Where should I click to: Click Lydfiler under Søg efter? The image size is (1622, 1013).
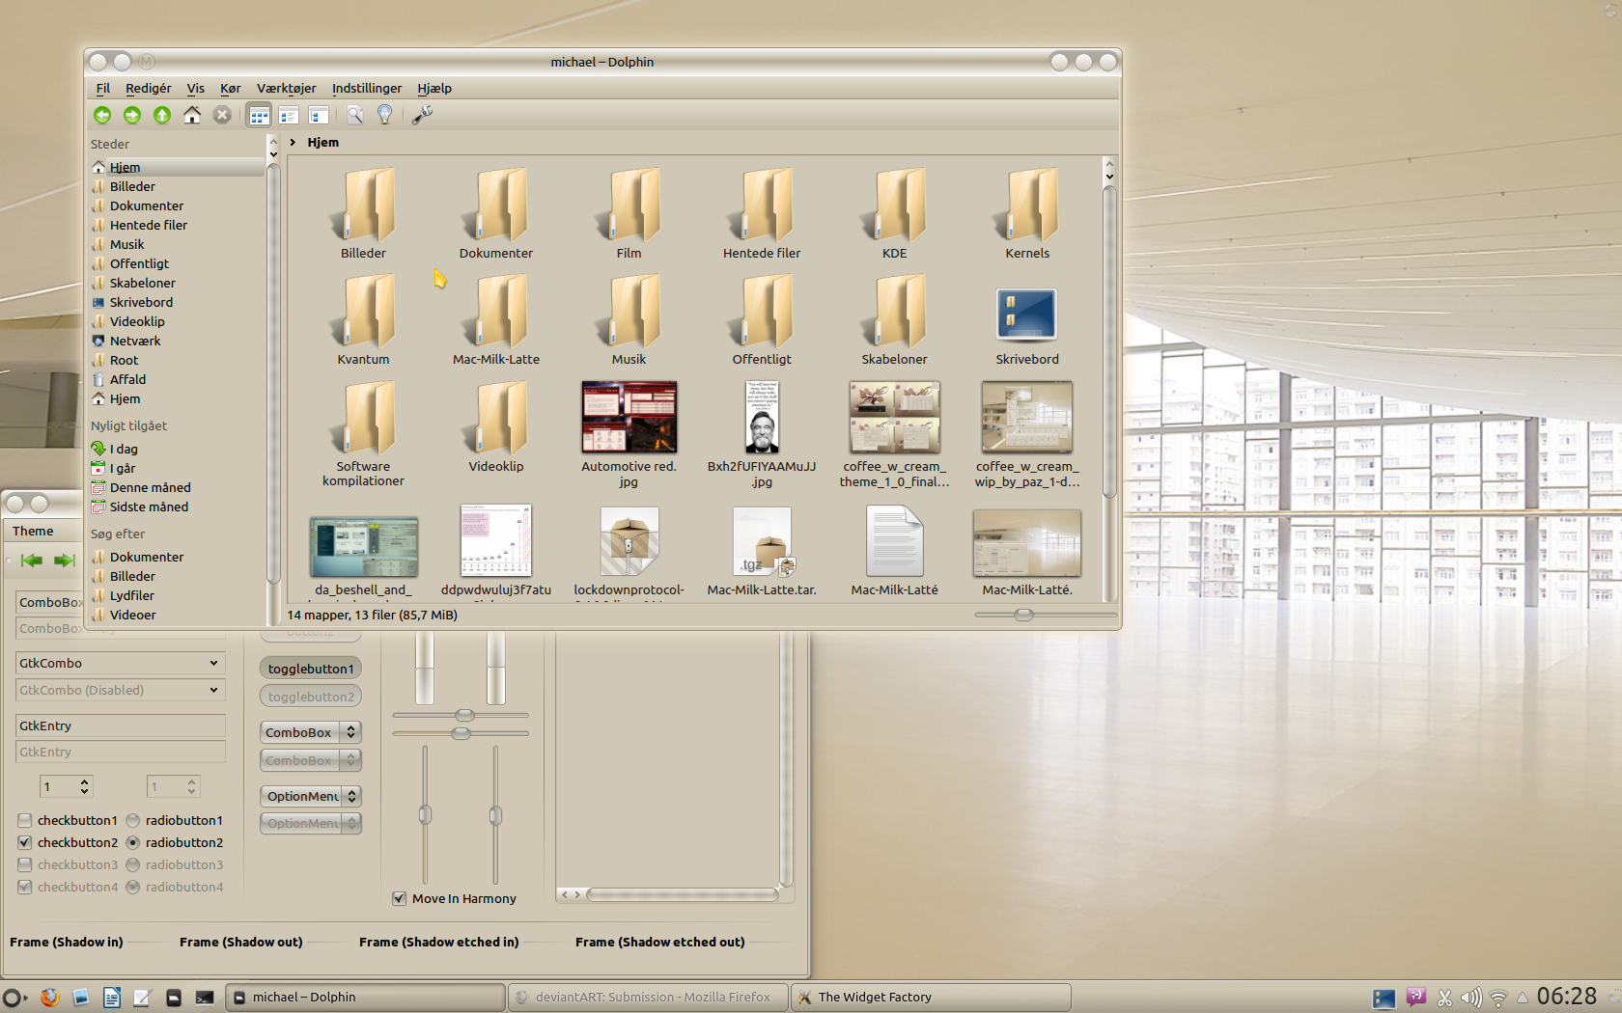click(x=131, y=595)
